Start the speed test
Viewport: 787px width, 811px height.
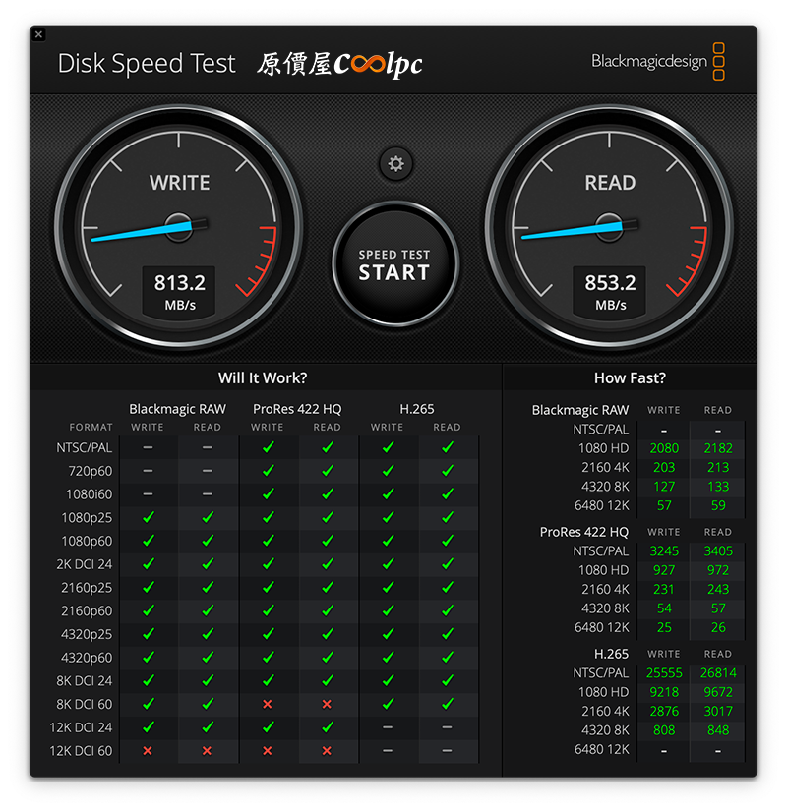[x=395, y=264]
